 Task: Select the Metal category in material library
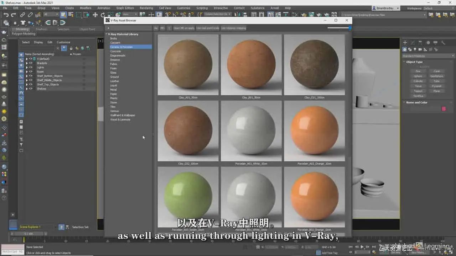[x=113, y=90]
